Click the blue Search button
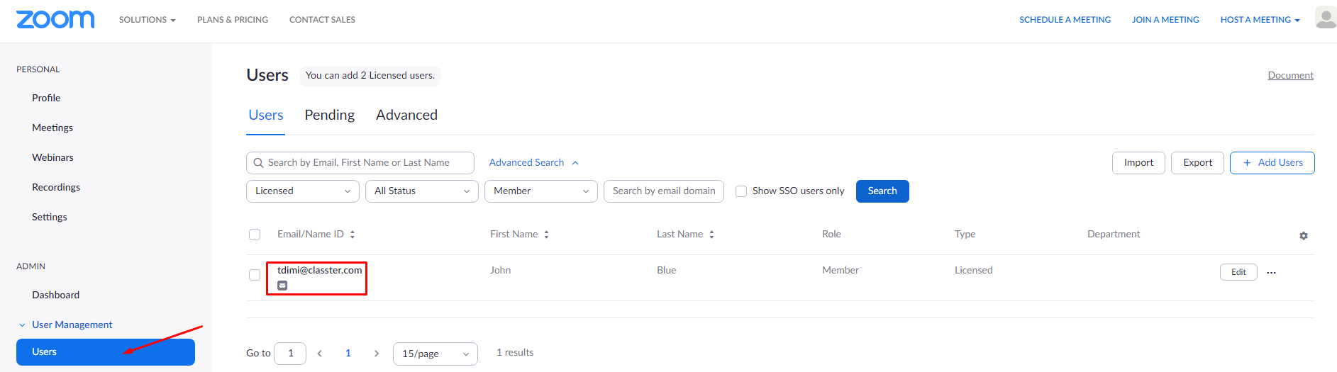The height and width of the screenshot is (372, 1337). [x=882, y=191]
